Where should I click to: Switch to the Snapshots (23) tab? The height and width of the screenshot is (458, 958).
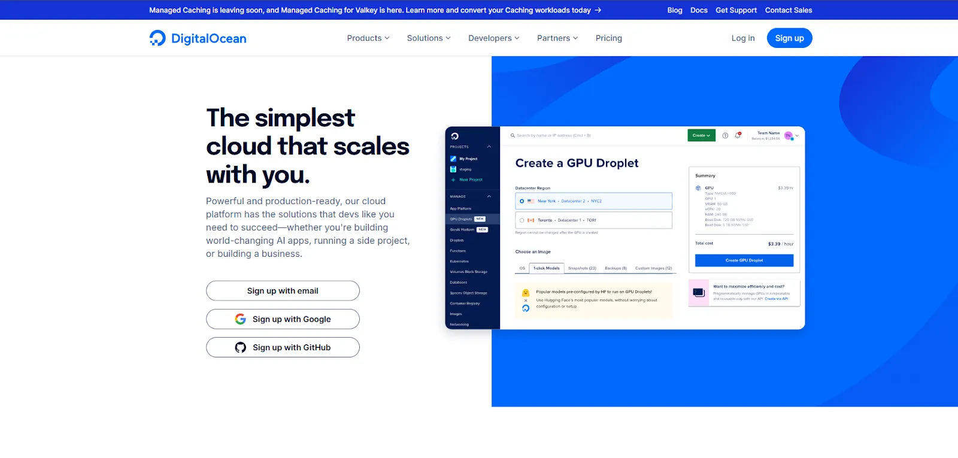(582, 268)
